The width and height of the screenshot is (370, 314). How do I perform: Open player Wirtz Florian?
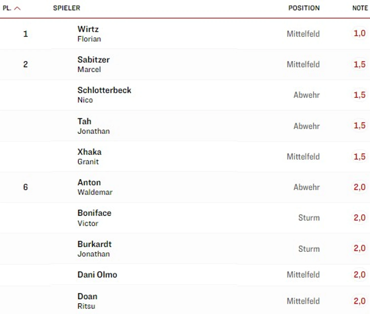[89, 34]
